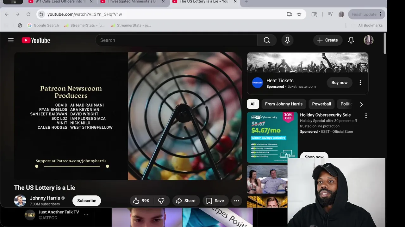
Task: Click the Share button
Action: pos(185,201)
